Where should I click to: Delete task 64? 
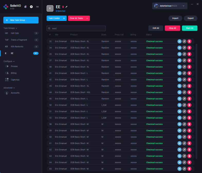(189, 162)
